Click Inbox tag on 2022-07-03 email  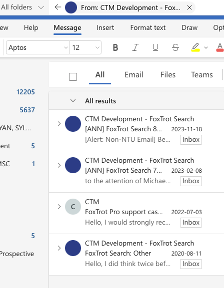click(191, 223)
